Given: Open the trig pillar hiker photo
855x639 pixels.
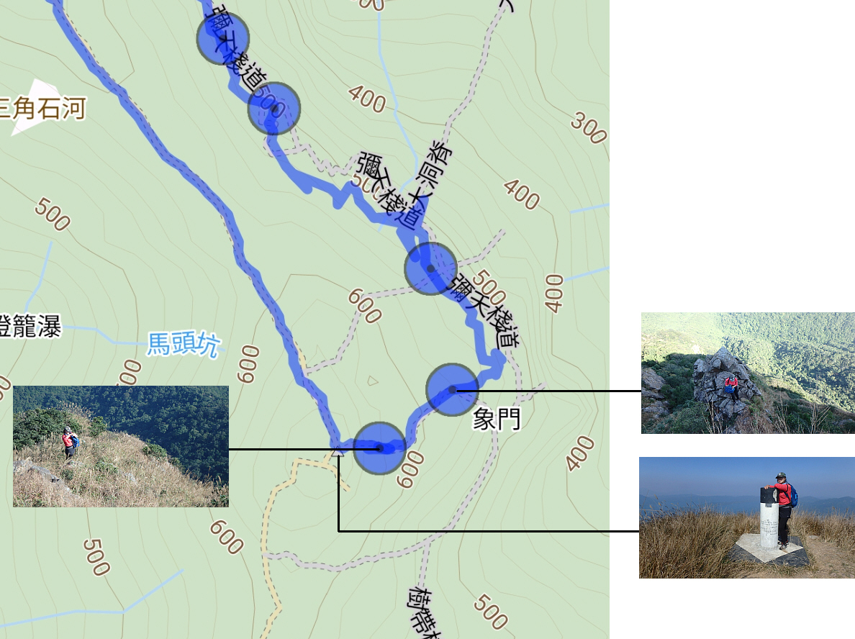Looking at the screenshot, I should [747, 517].
